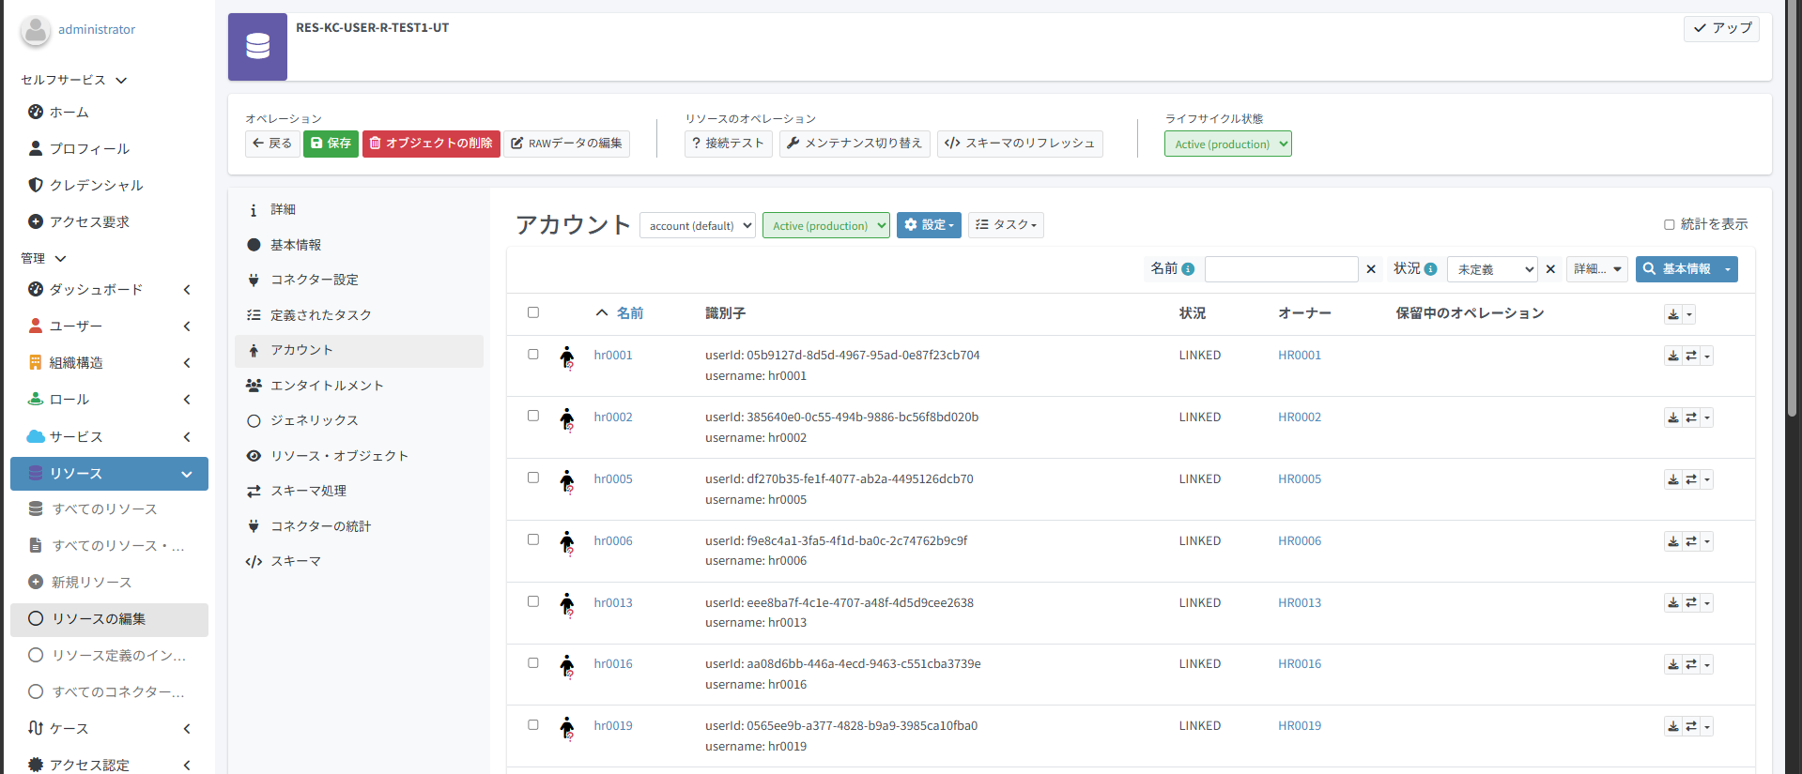
Task: Click the スキーマのリフレッシュ button
Action: point(1020,144)
